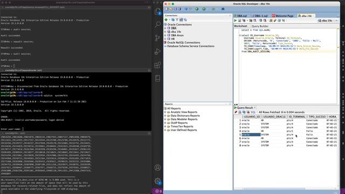The height and width of the screenshot is (194, 345).
Task: Click the SQL link in Query Result toolbar
Action: [x=253, y=112]
